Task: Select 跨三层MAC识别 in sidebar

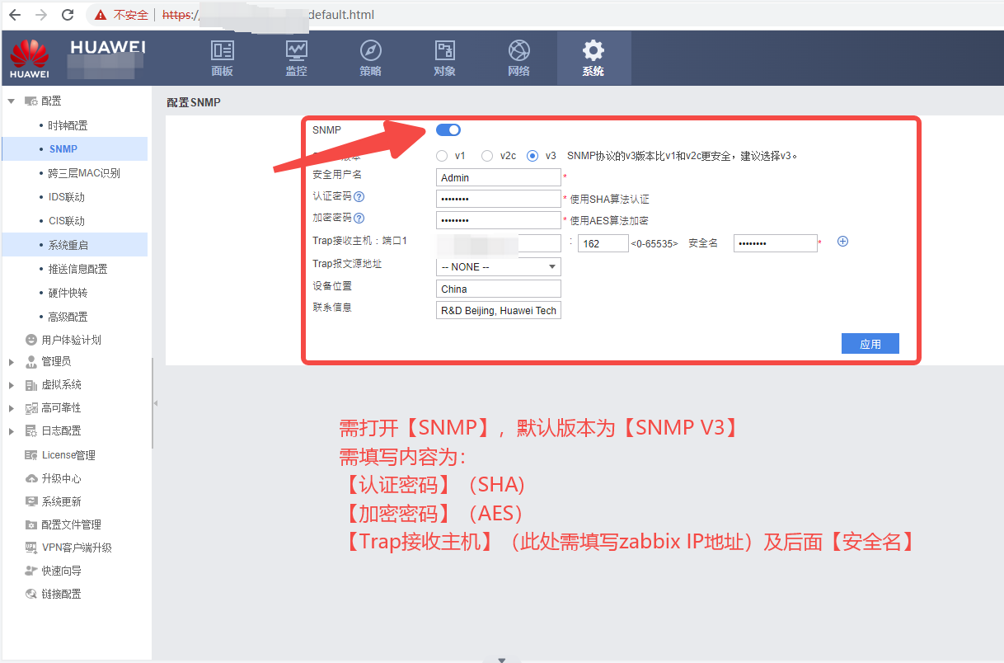Action: click(84, 173)
